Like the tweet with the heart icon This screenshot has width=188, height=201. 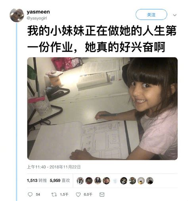(78, 195)
